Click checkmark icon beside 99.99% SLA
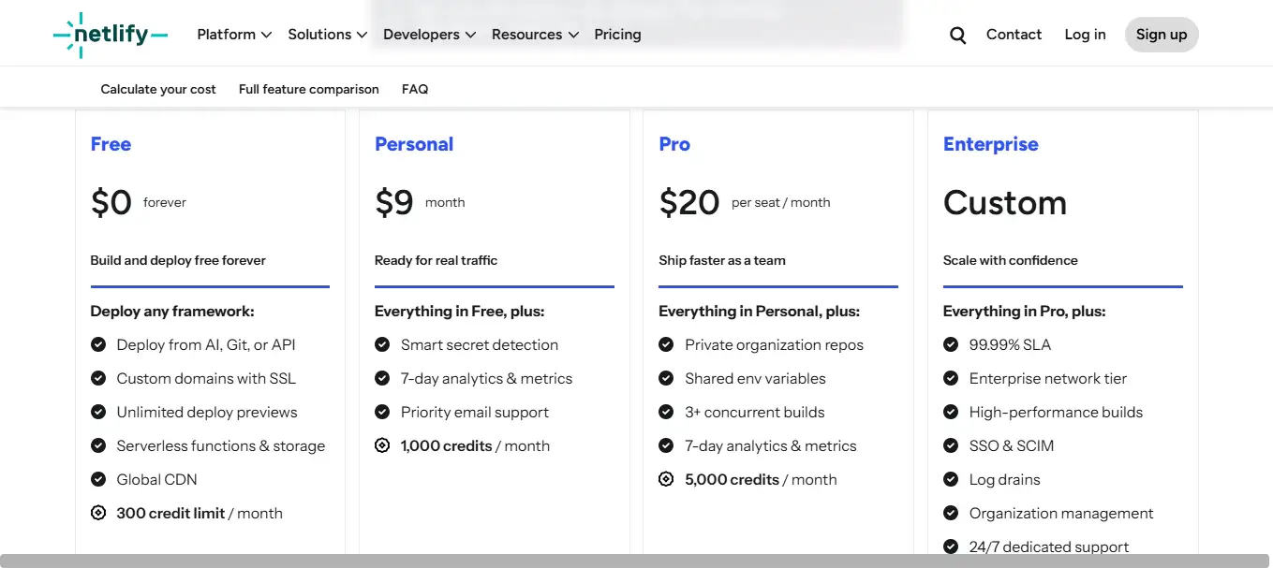Screen dimensions: 1273x568 click(x=951, y=344)
